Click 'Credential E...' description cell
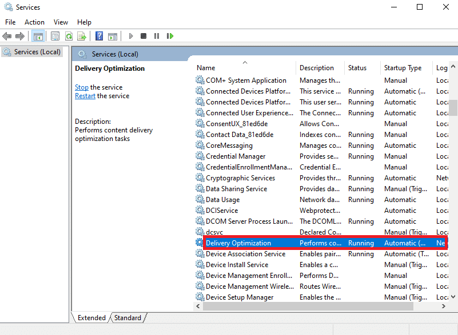Screen dimensions: 458x335 pos(320,167)
